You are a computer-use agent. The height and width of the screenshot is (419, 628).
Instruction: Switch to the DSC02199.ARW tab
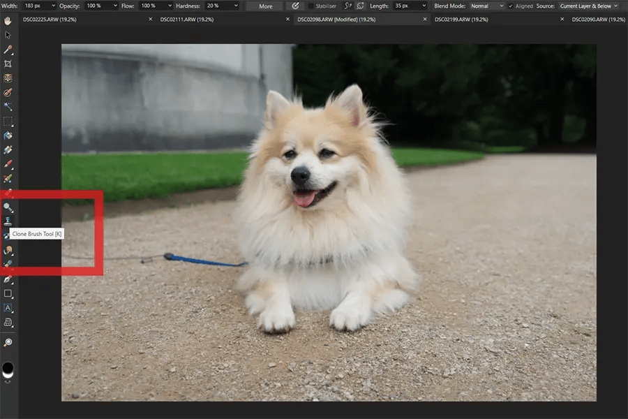click(461, 20)
